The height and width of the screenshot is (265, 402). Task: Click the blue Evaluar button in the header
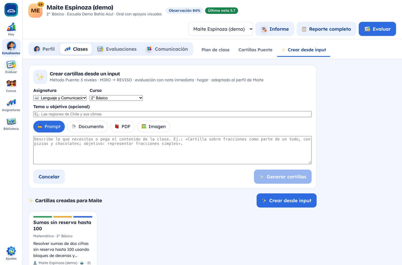point(377,29)
